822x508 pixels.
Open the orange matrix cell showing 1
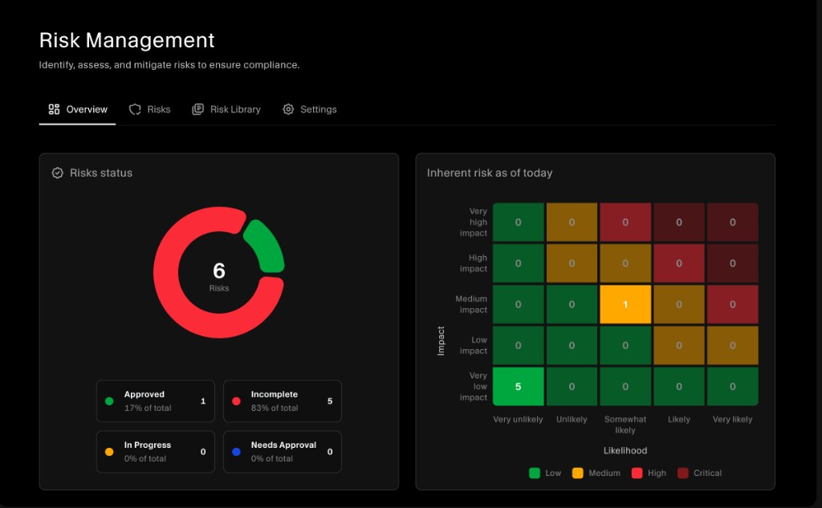625,305
